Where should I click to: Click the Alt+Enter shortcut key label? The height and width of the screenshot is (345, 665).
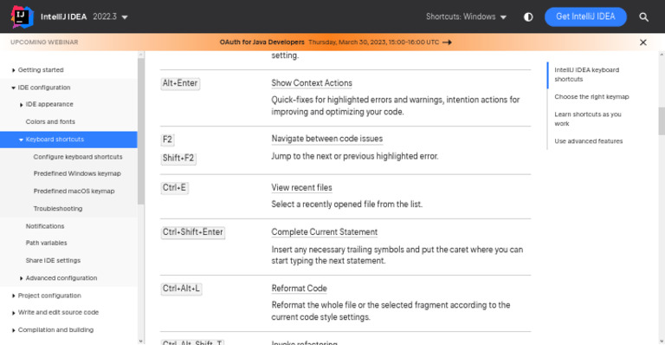(180, 83)
